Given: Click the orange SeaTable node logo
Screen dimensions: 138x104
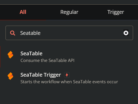Looking at the screenshot, I should (10, 55).
